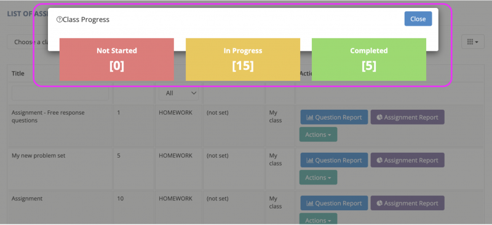Open Question Report for Free response assignment

pos(334,117)
